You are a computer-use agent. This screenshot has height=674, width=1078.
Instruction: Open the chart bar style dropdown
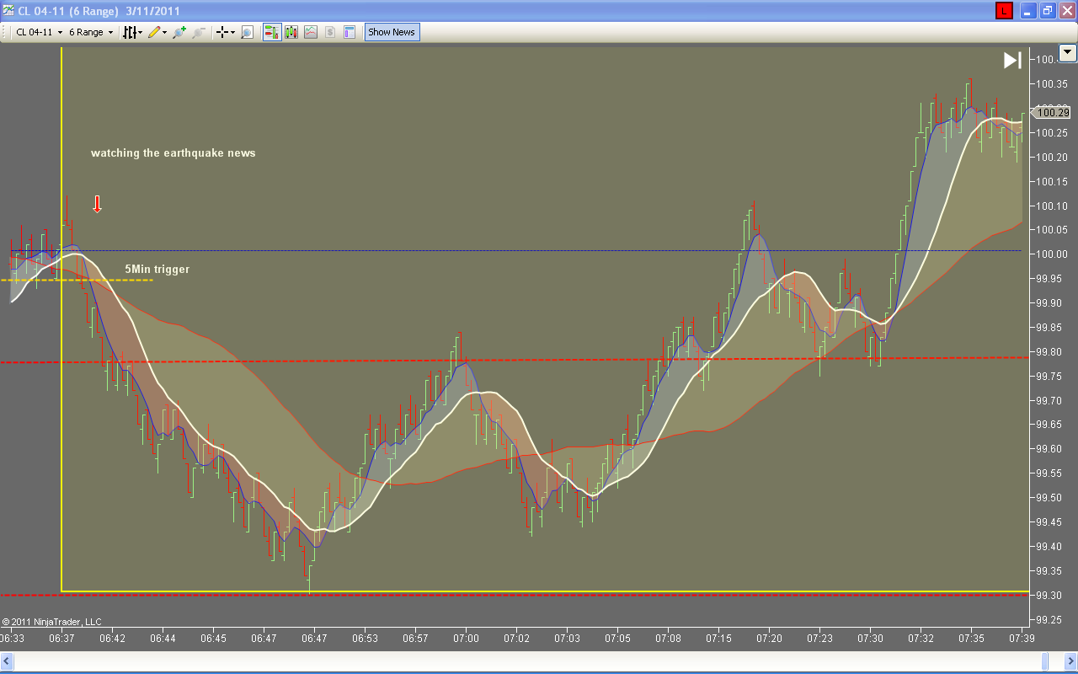(x=133, y=32)
